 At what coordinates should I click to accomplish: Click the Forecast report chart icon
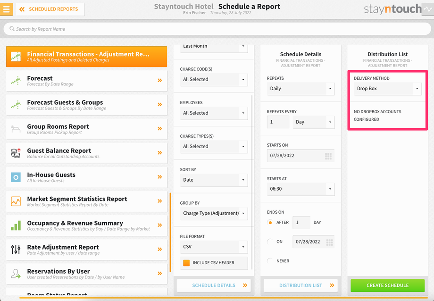(16, 81)
